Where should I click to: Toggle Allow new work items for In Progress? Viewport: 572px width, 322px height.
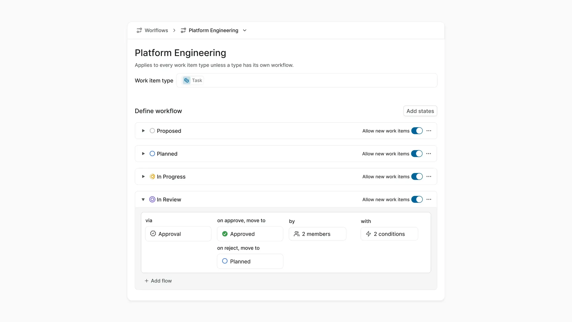point(417,177)
